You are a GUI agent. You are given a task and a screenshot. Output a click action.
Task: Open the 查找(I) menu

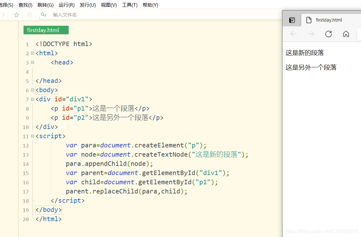pyautogui.click(x=25, y=5)
